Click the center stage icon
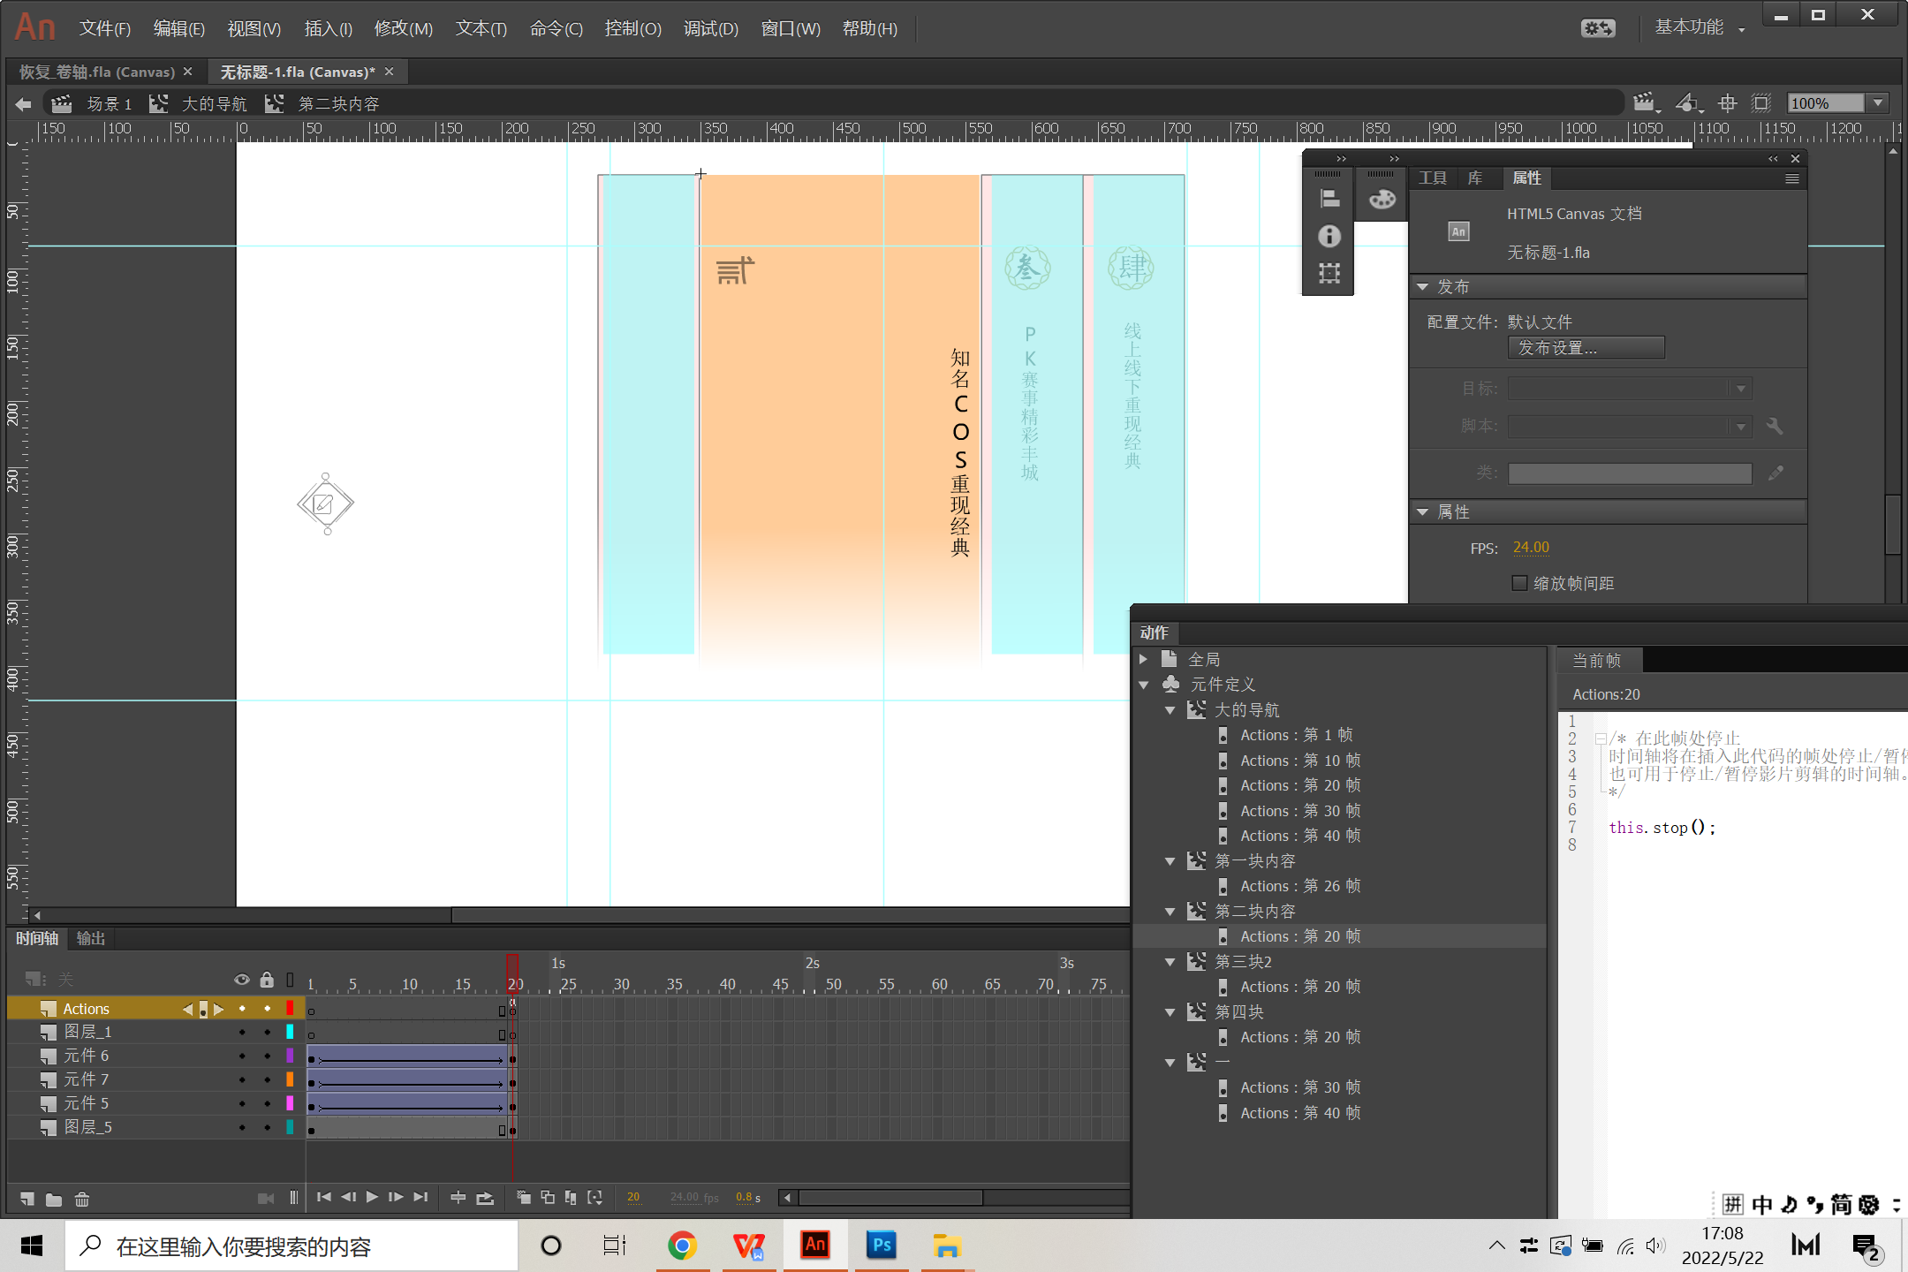The height and width of the screenshot is (1272, 1908). (1727, 103)
